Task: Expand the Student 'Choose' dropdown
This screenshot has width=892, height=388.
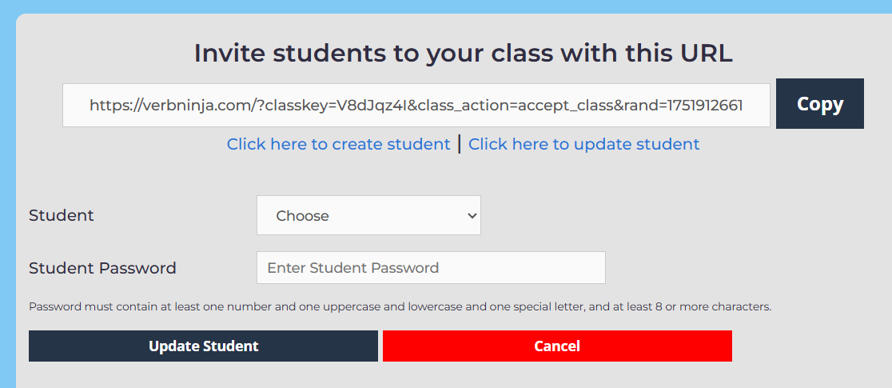Action: 368,215
